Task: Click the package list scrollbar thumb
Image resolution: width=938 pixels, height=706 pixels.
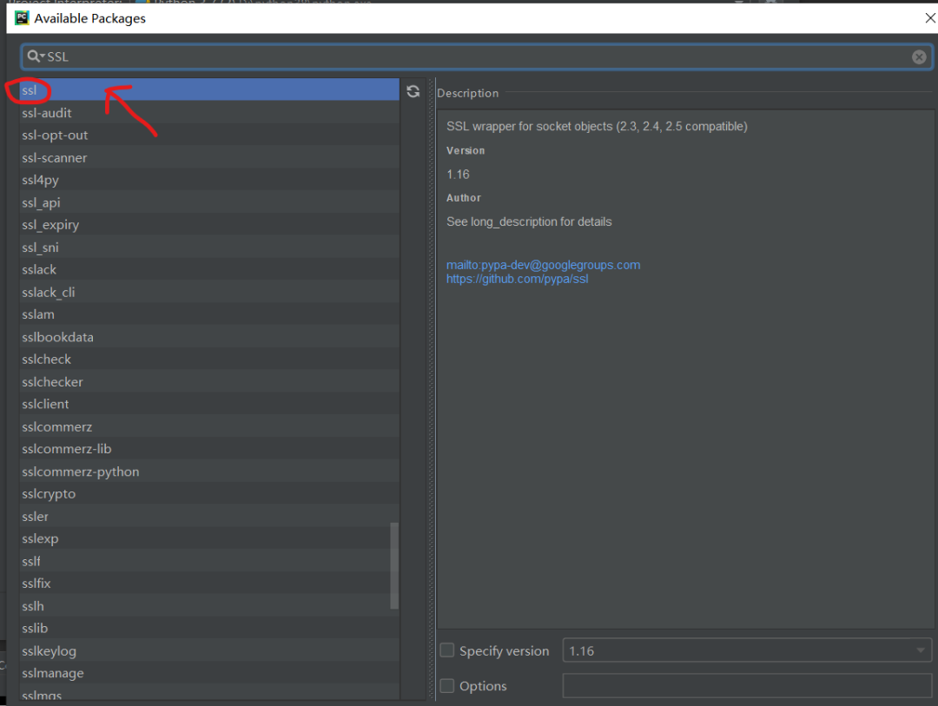Action: coord(394,564)
